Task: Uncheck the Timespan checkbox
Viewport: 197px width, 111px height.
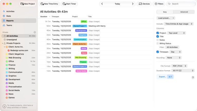Action: 158,52
